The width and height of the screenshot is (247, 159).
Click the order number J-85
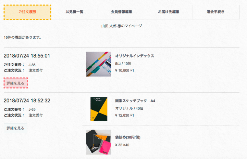[x=32, y=109]
